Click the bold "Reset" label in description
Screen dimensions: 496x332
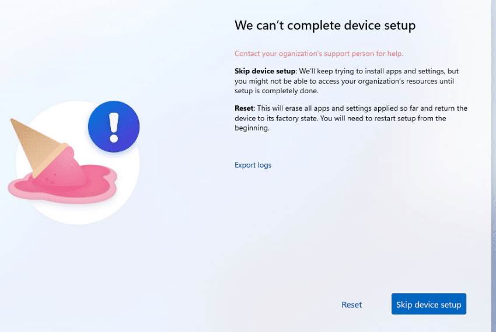pos(244,108)
